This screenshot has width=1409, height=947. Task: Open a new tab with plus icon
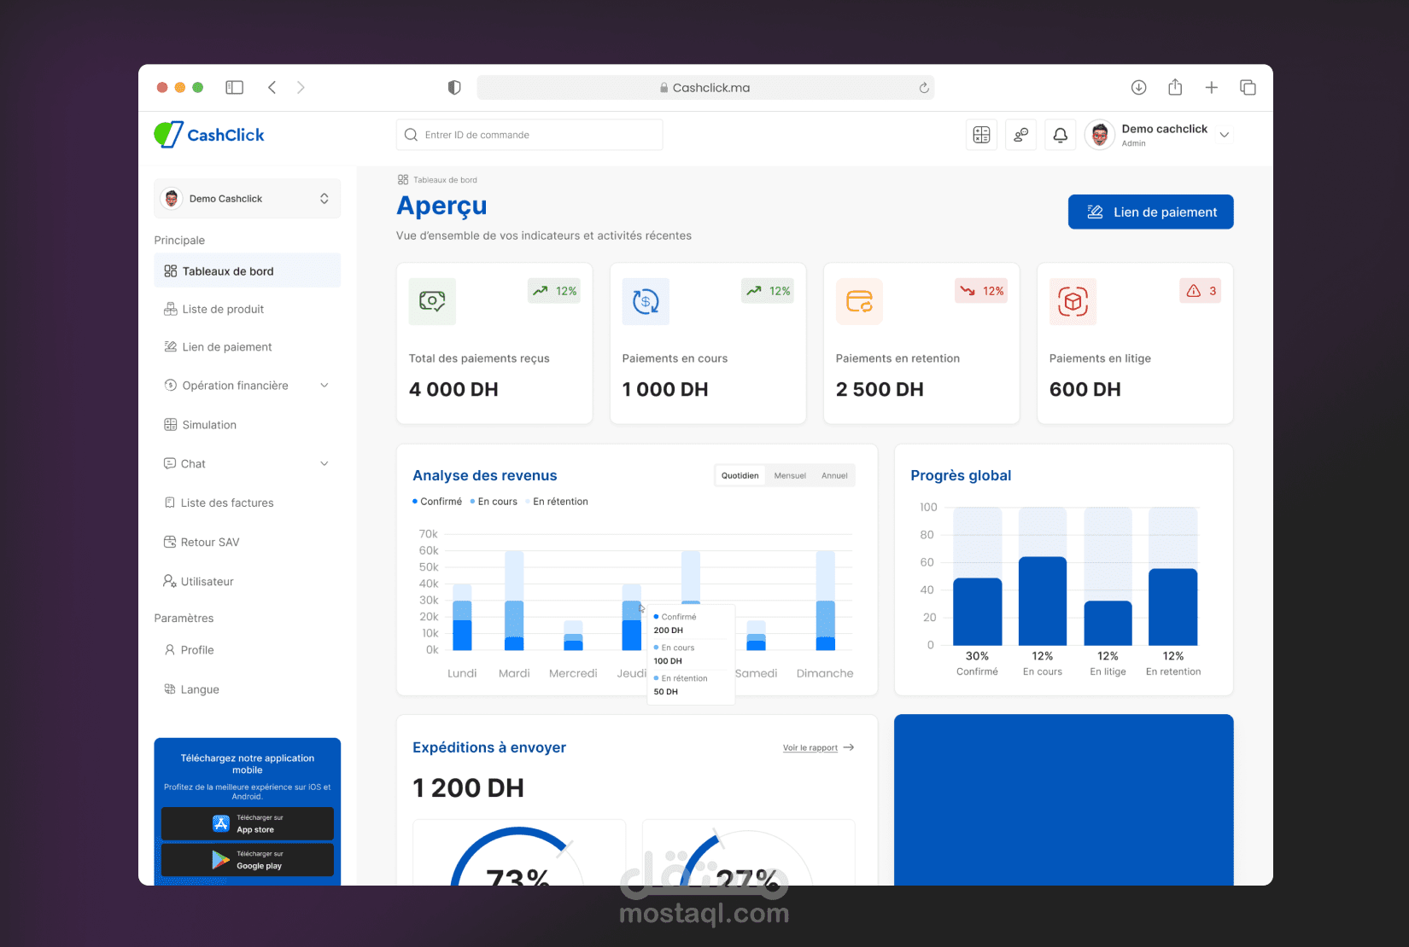coord(1211,87)
